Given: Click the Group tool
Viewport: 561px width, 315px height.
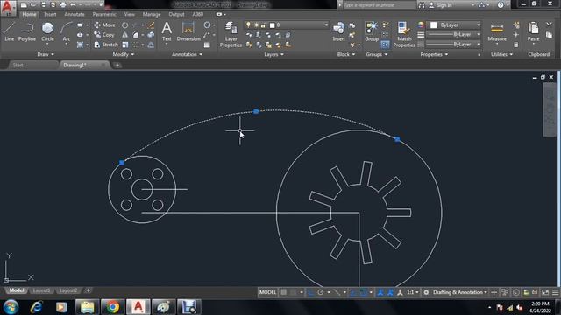Looking at the screenshot, I should point(372,31).
